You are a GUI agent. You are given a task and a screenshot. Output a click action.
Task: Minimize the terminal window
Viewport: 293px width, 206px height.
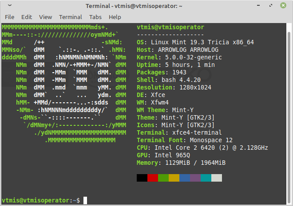258,6
